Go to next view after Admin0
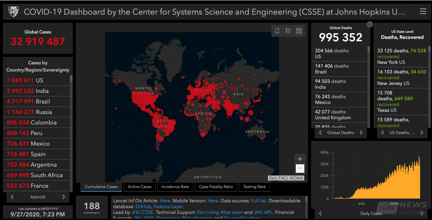The image size is (432, 220). point(64,197)
